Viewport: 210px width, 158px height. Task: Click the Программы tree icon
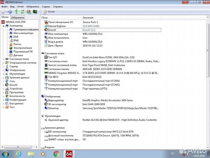pos(7,92)
